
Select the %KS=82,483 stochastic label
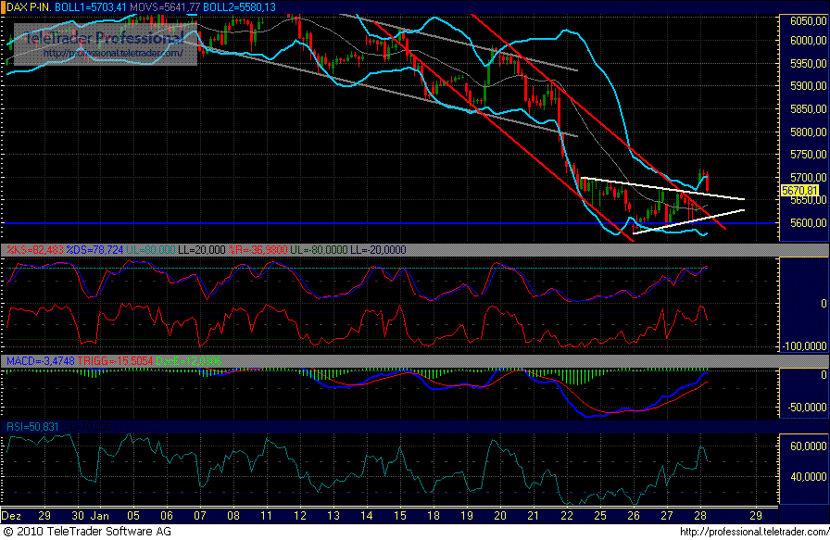tap(35, 250)
